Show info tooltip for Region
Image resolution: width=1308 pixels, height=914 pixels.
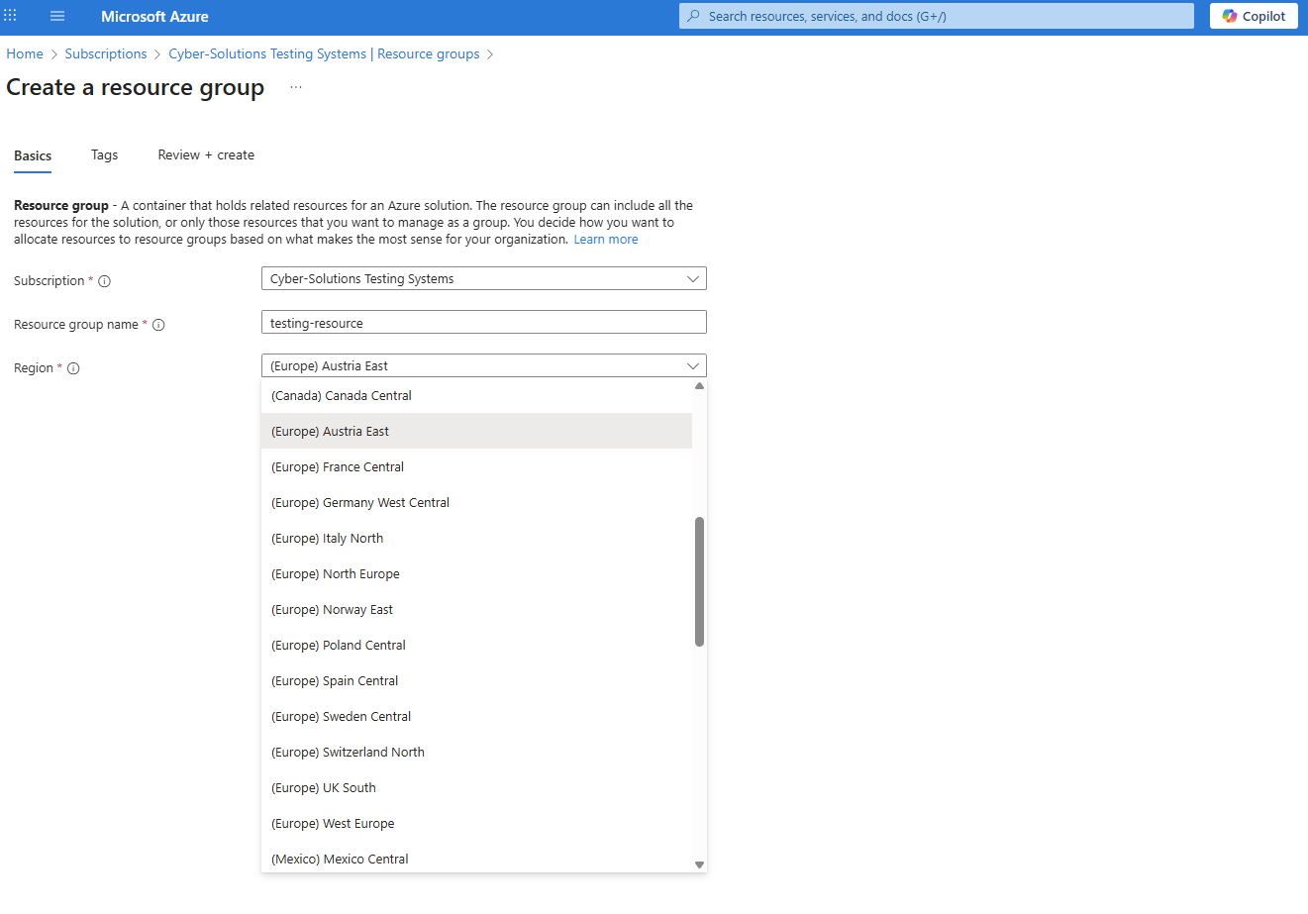(x=73, y=368)
